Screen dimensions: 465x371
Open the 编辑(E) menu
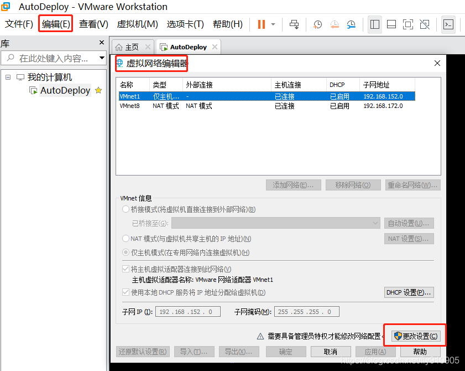(56, 24)
